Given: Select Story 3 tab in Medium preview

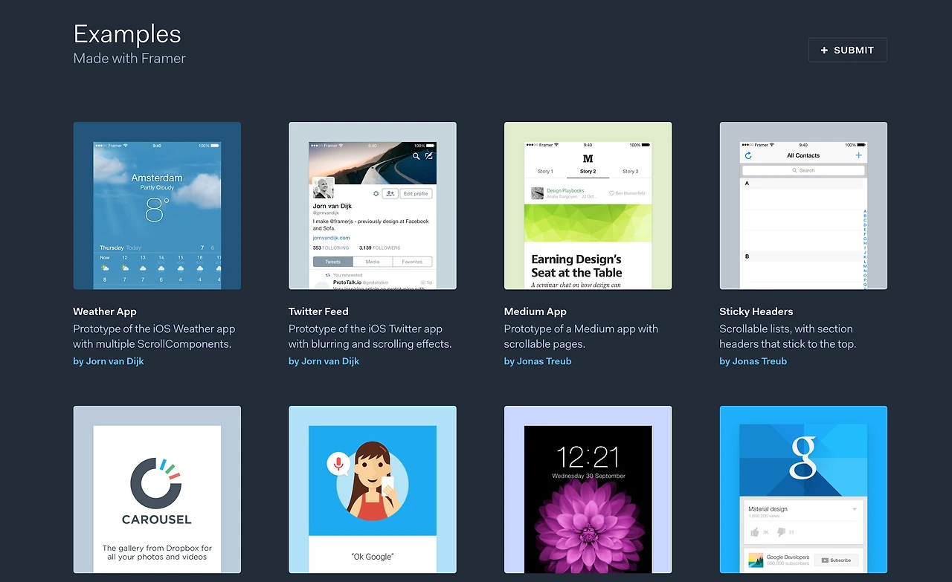Looking at the screenshot, I should coord(631,171).
